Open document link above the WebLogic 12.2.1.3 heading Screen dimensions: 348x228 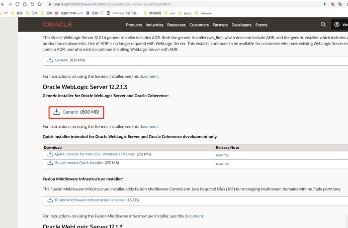[149, 76]
